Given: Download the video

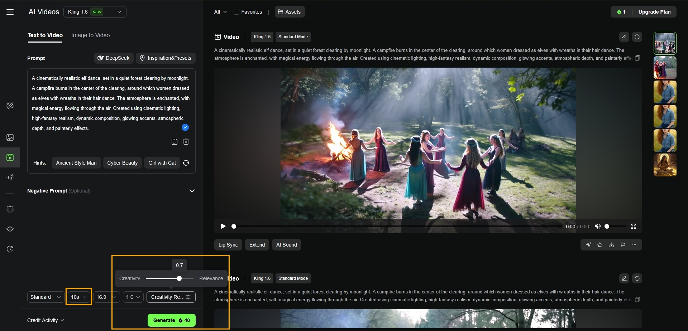Looking at the screenshot, I should coord(611,245).
